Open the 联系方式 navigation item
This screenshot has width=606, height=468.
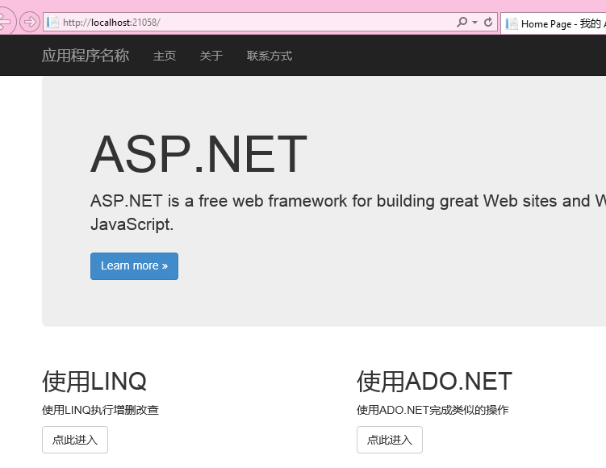click(270, 56)
